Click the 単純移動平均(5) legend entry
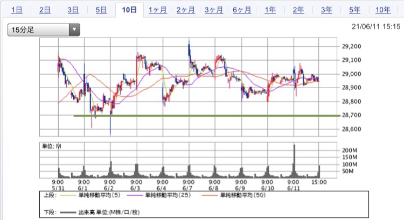The image size is (404, 220). (x=100, y=195)
